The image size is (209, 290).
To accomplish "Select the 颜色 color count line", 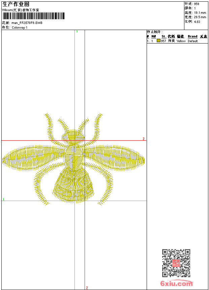I will pyautogui.click(x=190, y=8).
